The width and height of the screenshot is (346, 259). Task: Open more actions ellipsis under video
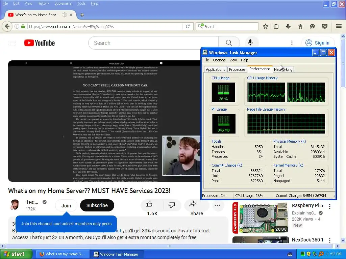pos(217,205)
